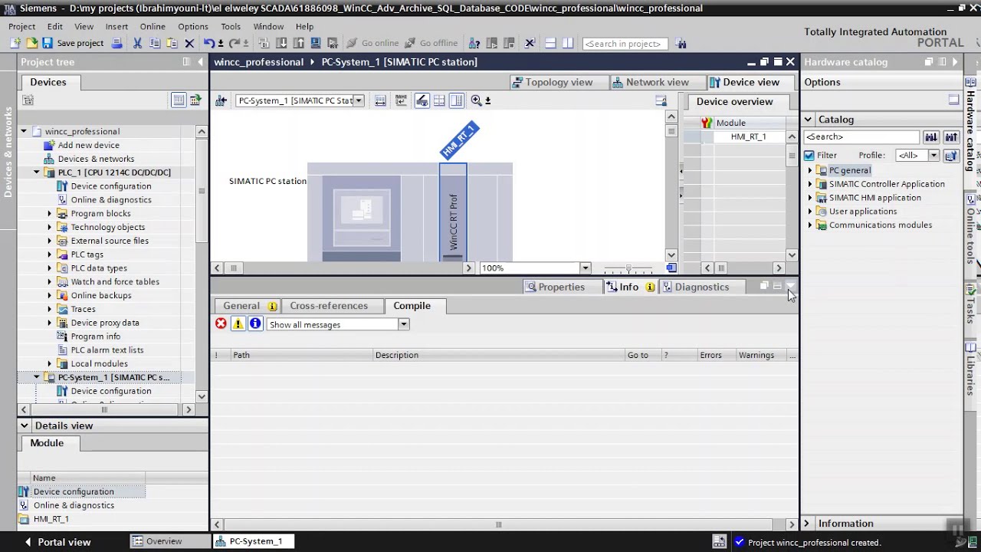Click the Show information blue icon
The height and width of the screenshot is (552, 981).
click(x=255, y=324)
